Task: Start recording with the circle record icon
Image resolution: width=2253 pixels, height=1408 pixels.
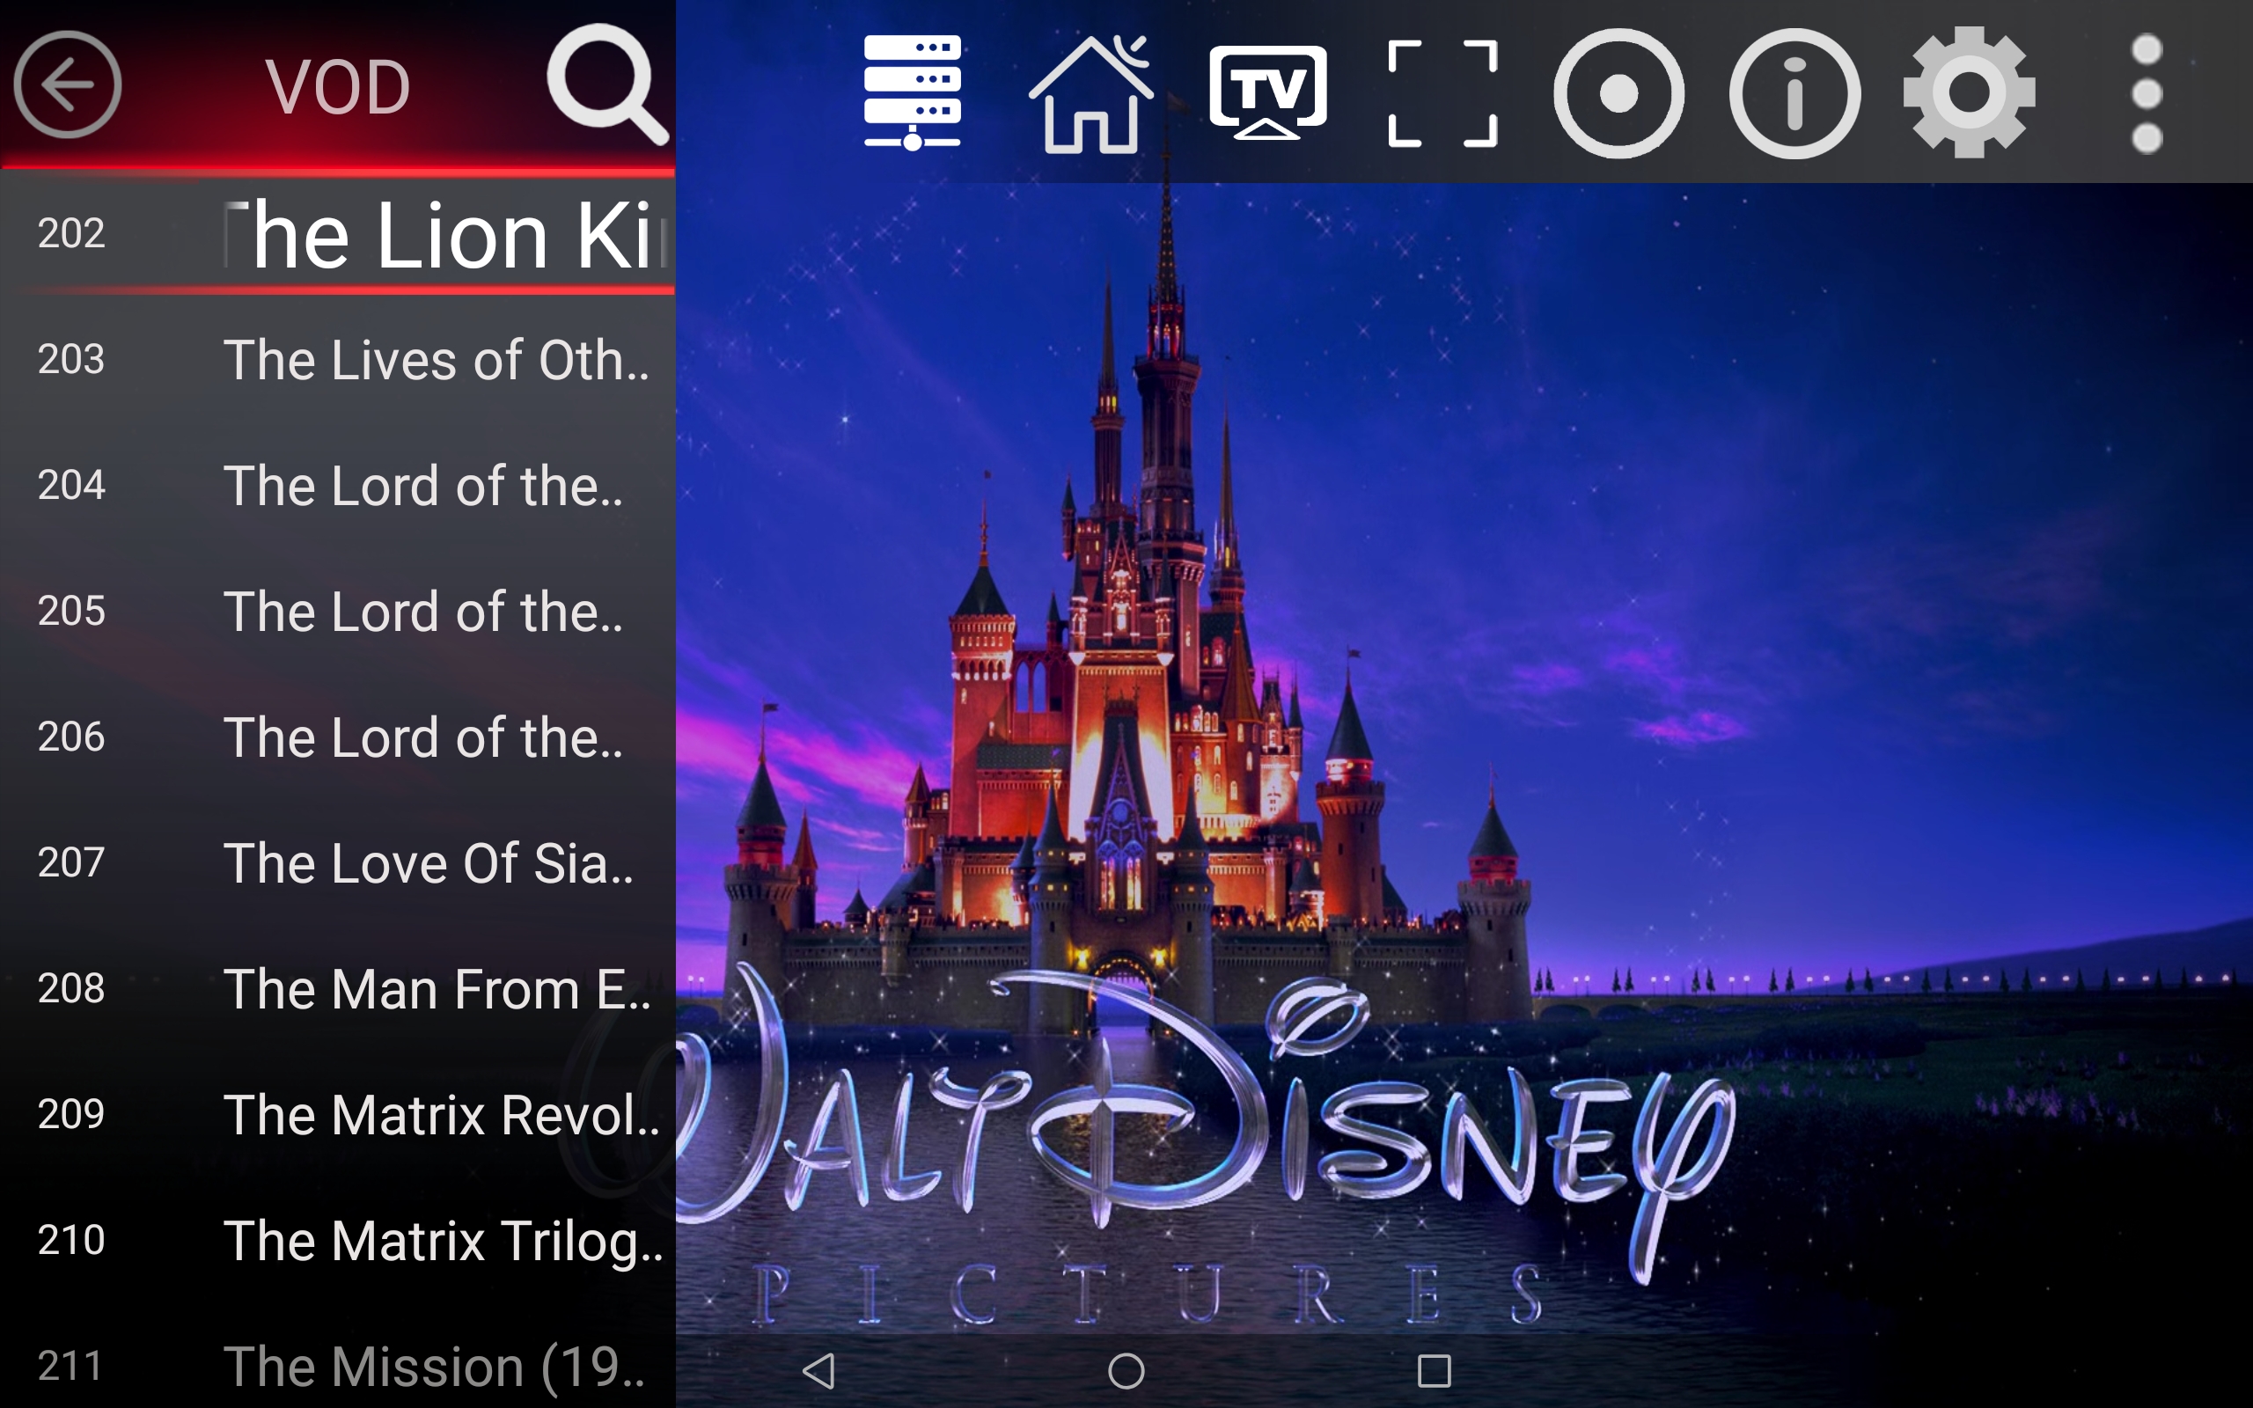Action: [1618, 93]
